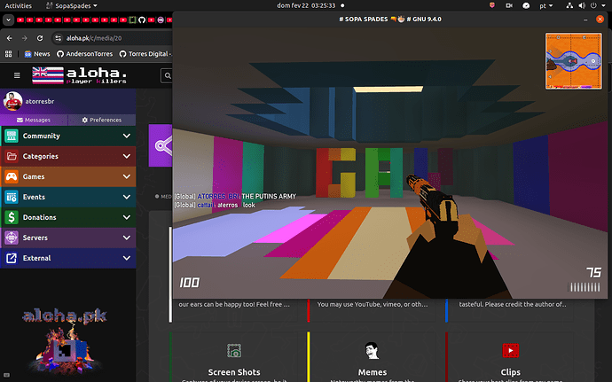Image resolution: width=612 pixels, height=382 pixels.
Task: Open the Memes category troll-face icon
Action: click(373, 350)
